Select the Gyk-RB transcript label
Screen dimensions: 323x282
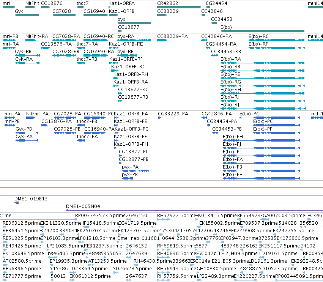tap(23, 52)
